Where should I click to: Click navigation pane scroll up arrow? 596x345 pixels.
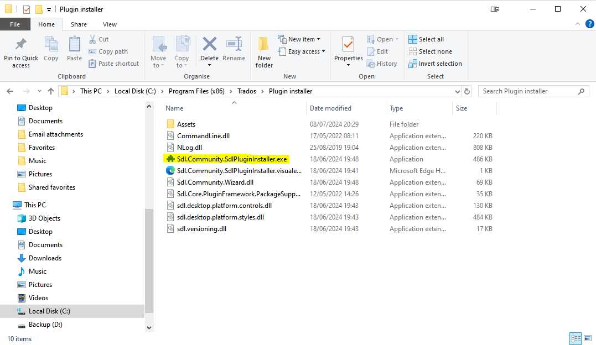[149, 107]
